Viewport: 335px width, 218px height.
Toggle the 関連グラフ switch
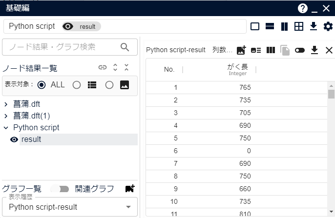60,189
